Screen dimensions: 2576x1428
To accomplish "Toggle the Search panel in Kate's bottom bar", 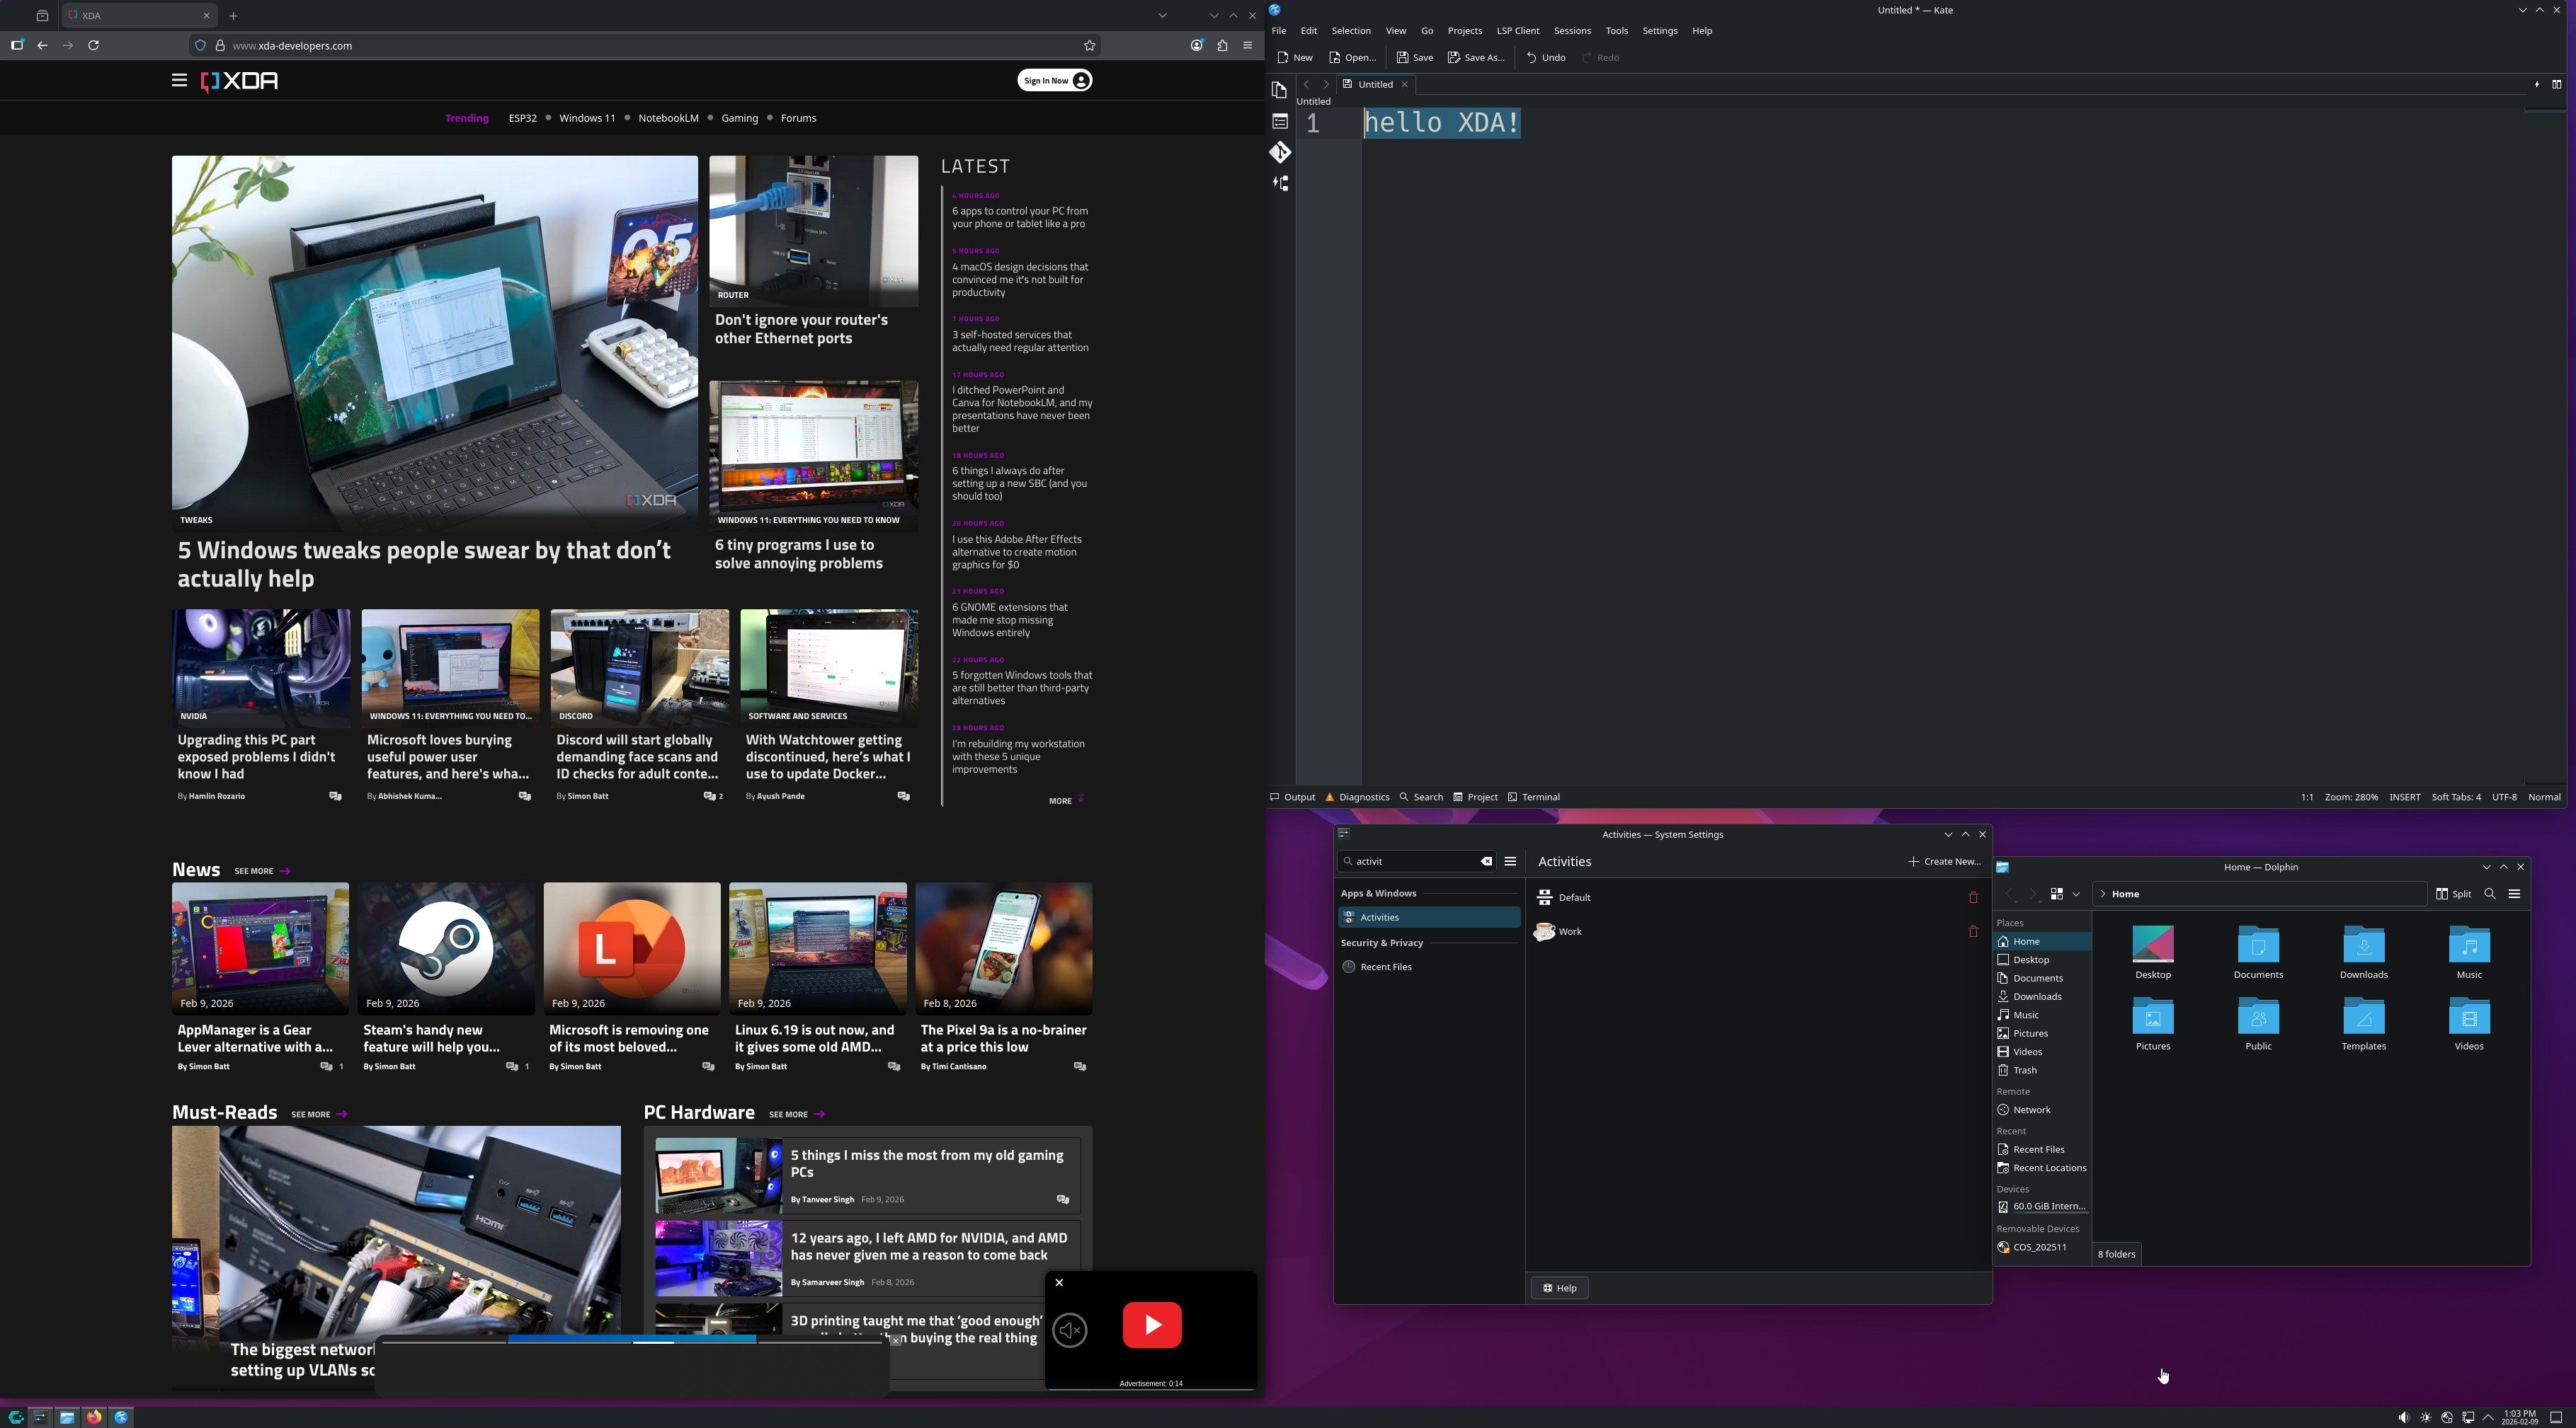I will [x=1421, y=798].
